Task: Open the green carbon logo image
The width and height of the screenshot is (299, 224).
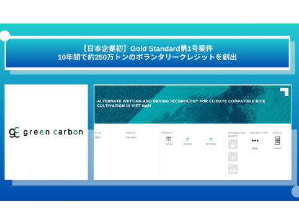Action: (x=46, y=132)
